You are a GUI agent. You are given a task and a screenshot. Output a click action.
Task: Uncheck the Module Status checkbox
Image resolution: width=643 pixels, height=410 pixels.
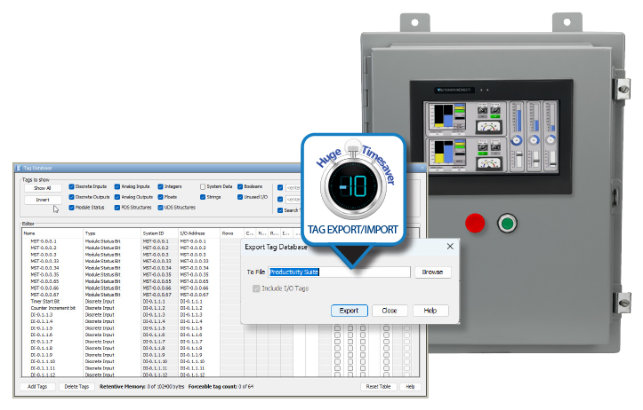(71, 208)
